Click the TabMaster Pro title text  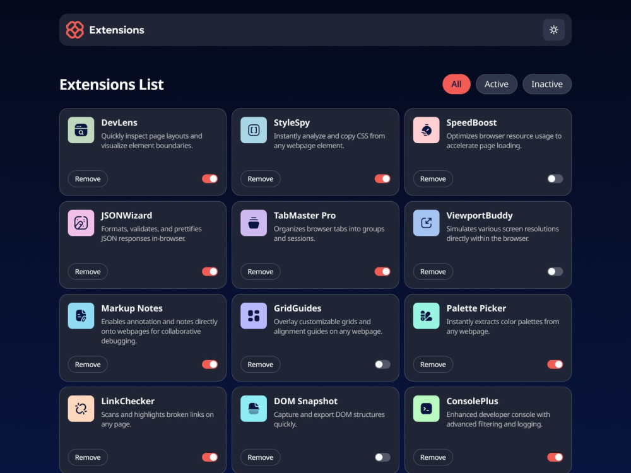305,216
